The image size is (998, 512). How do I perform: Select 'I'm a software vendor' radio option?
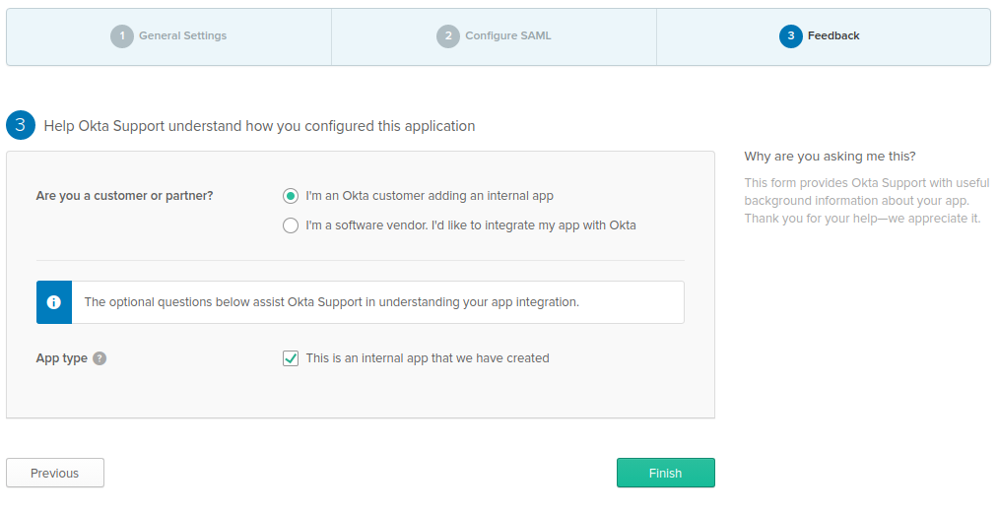291,225
